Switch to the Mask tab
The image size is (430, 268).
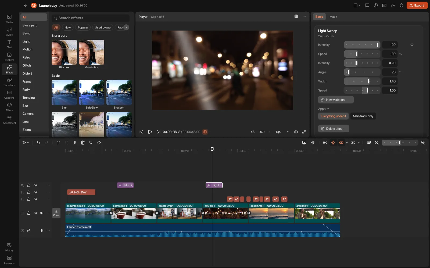pyautogui.click(x=333, y=17)
